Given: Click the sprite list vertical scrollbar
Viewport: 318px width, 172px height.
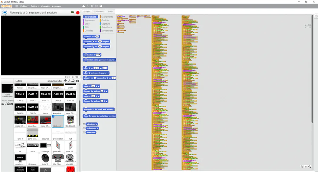Looking at the screenshot, I should point(79,112).
